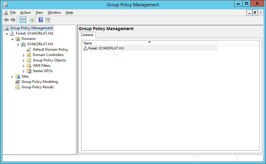Select Forest: GYAKORLAT.HU label in tree
266x164 pixels.
34,33
